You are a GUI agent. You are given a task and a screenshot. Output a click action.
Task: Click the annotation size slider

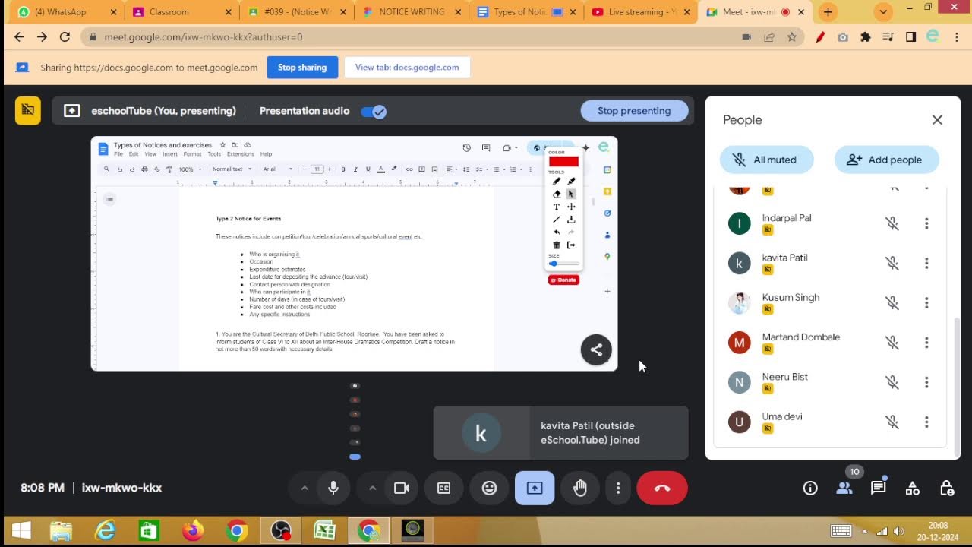563,264
